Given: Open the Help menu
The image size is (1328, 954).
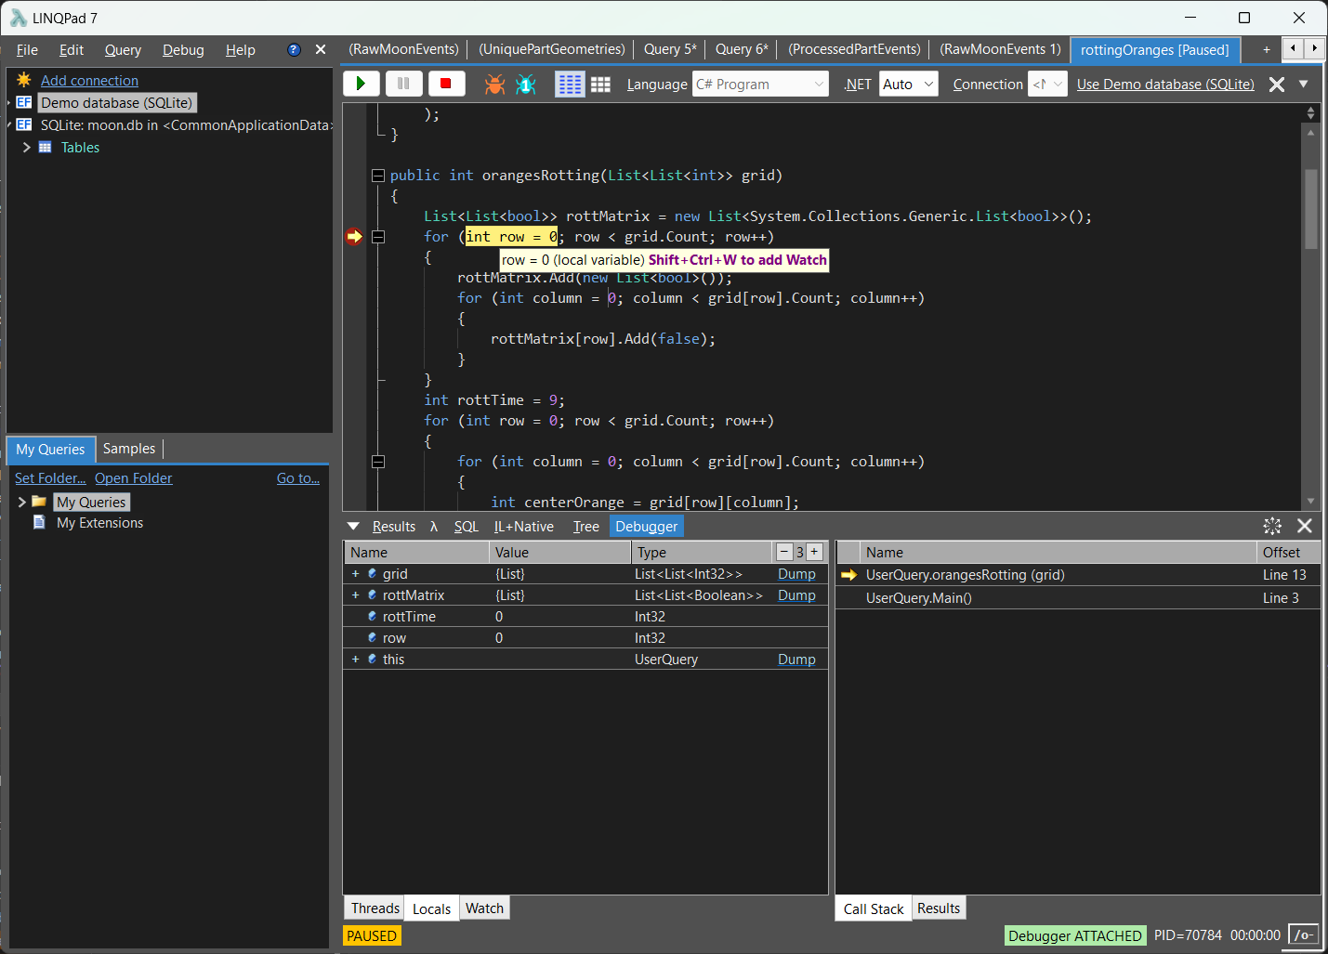Looking at the screenshot, I should pyautogui.click(x=241, y=50).
